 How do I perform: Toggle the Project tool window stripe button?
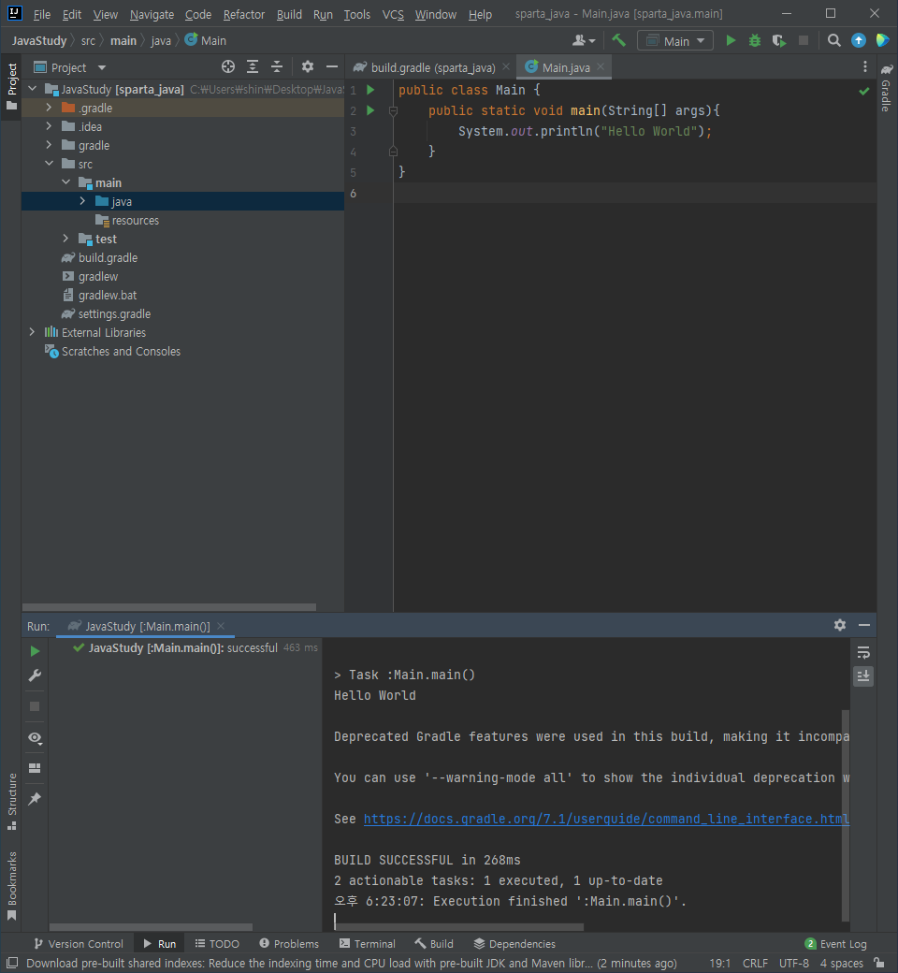(x=12, y=86)
